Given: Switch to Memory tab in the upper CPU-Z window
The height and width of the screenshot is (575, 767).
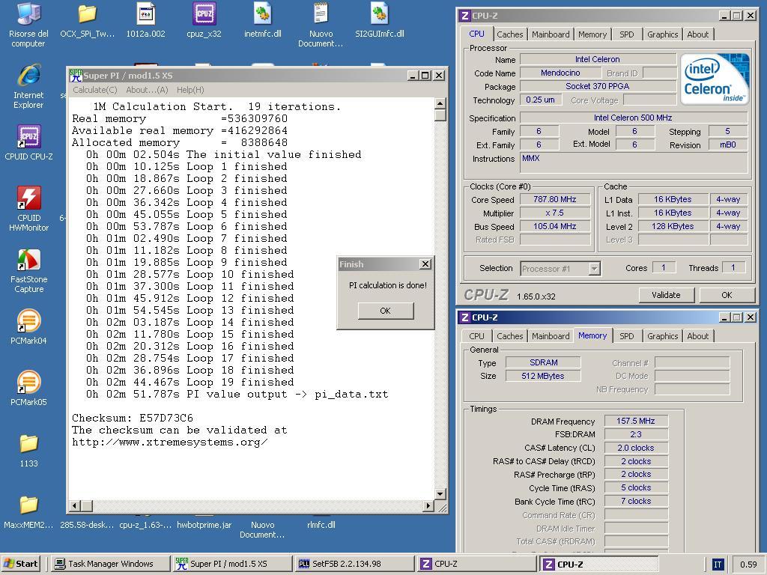Looking at the screenshot, I should click(x=592, y=34).
